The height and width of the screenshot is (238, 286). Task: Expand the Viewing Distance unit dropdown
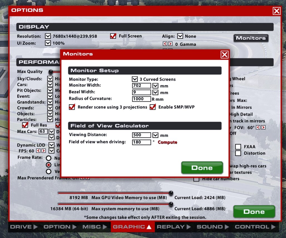(x=155, y=135)
